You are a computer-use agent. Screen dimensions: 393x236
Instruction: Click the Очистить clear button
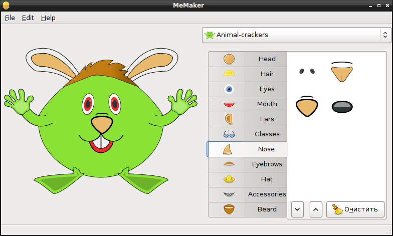[x=355, y=209]
